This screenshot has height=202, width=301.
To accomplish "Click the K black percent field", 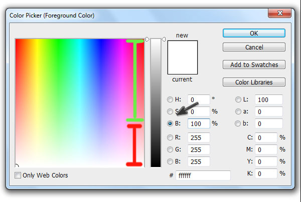I will pos(266,173).
